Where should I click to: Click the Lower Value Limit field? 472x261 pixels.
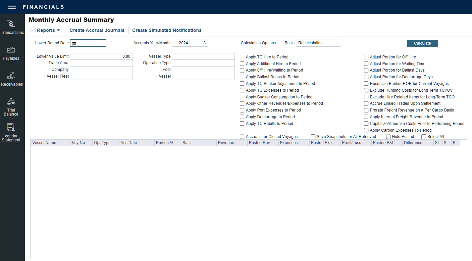(101, 56)
